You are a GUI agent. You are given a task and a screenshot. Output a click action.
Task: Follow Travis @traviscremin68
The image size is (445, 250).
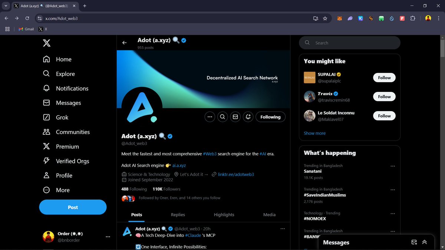click(384, 96)
